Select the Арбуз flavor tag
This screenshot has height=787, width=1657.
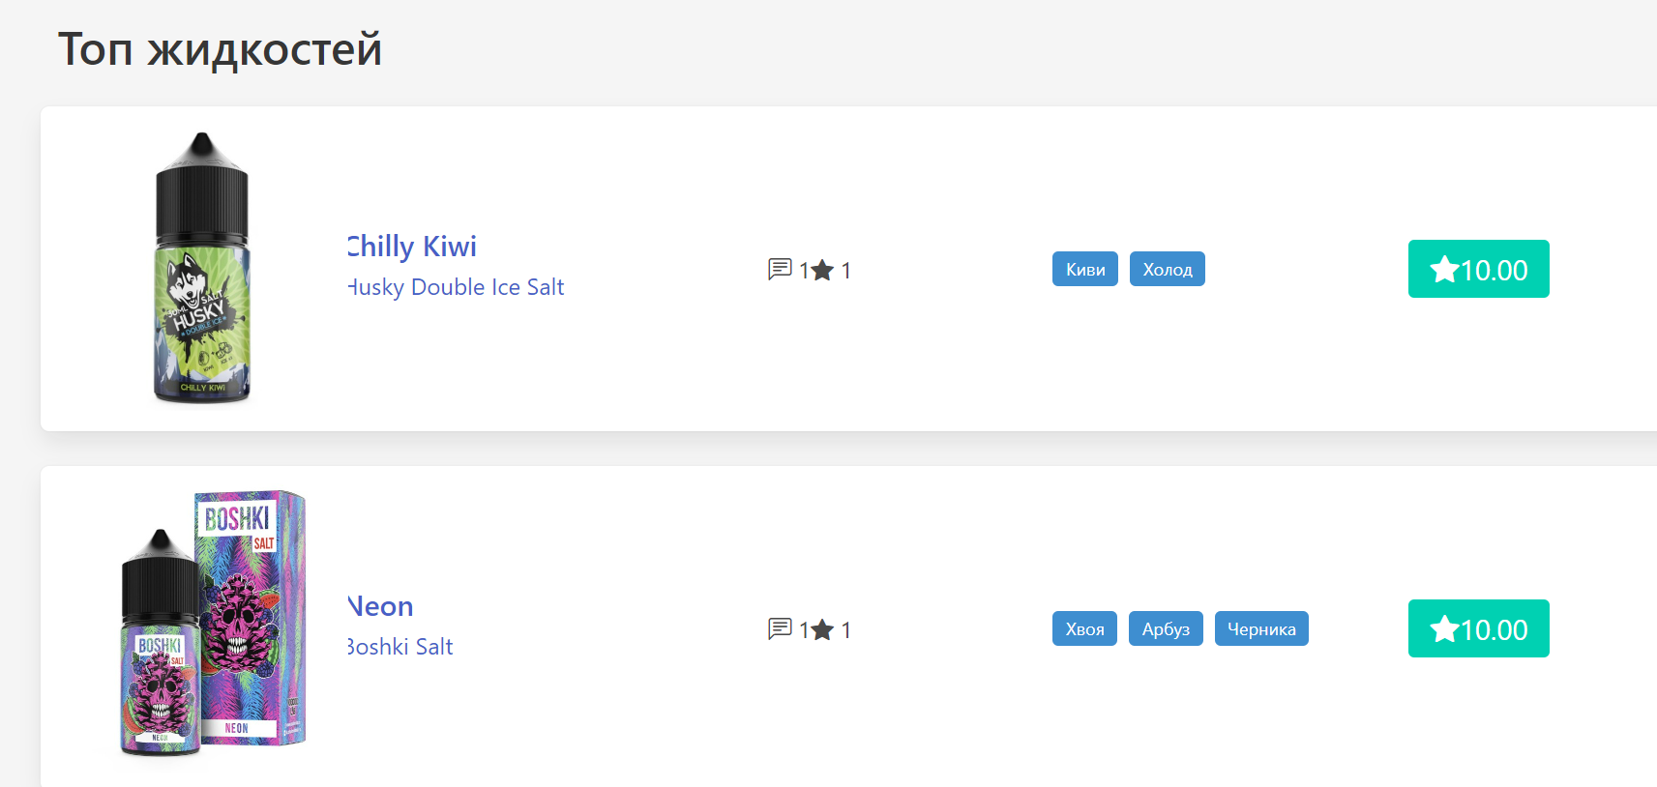1166,628
